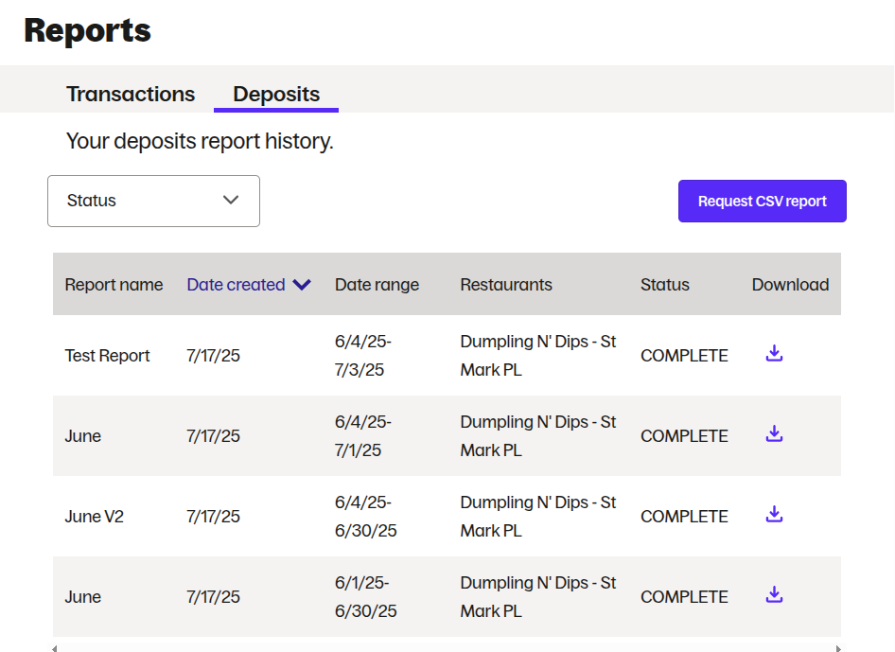This screenshot has width=895, height=652.
Task: Request a new CSV report
Action: [762, 201]
